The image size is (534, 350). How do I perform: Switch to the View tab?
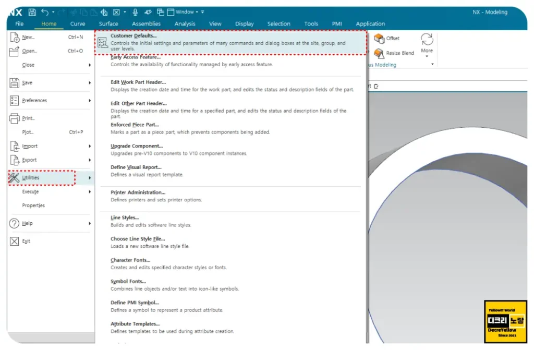coord(215,24)
